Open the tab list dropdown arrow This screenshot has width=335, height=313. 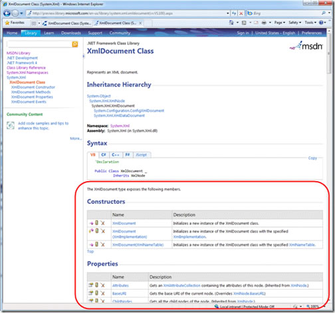point(39,23)
